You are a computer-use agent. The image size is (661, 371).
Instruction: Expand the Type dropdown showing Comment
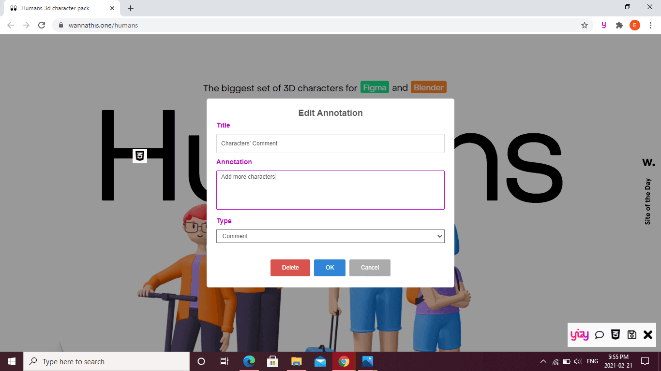[x=330, y=236]
